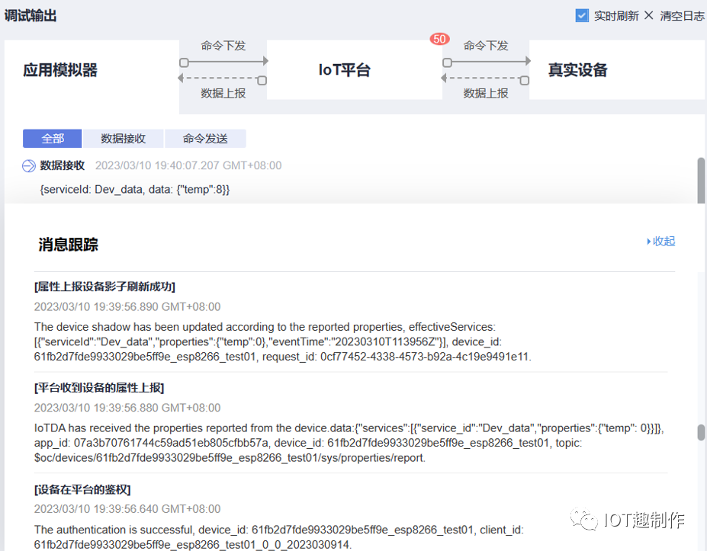
Task: Select the 应用模拟器 block
Action: pyautogui.click(x=60, y=70)
